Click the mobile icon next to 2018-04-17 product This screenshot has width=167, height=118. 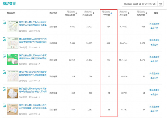pos(5,56)
